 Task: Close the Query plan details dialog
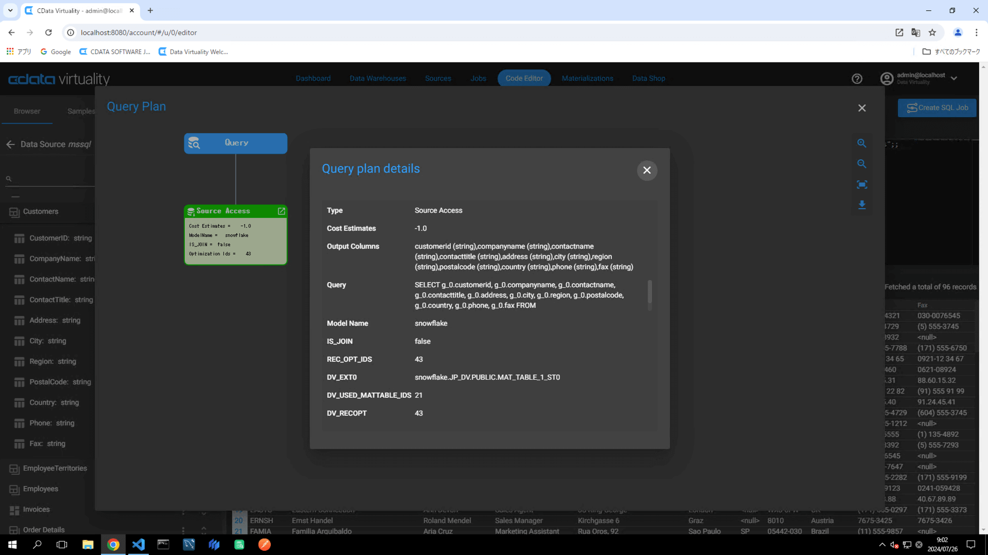click(647, 170)
